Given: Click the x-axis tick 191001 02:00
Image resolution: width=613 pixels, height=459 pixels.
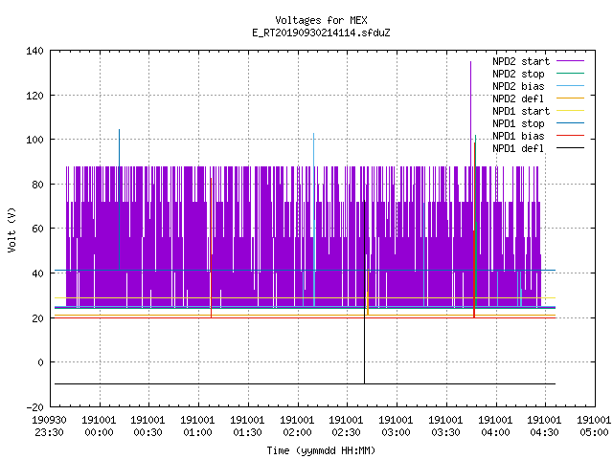Looking at the screenshot, I should click(x=297, y=426).
